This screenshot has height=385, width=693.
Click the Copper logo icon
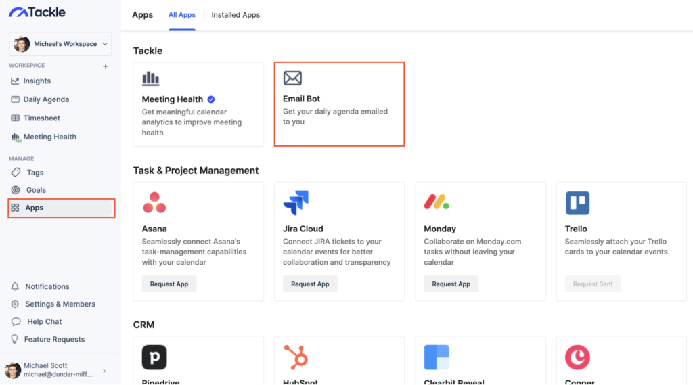[578, 357]
